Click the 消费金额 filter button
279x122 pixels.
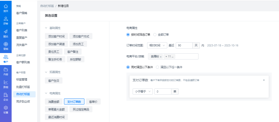click(x=54, y=102)
